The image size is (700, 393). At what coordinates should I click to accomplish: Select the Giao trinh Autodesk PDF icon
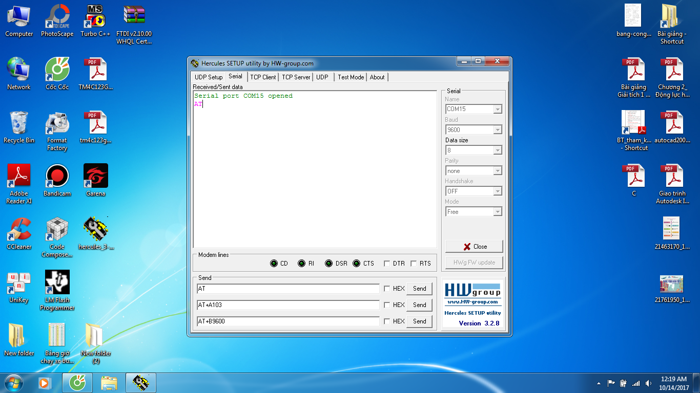pos(672,185)
